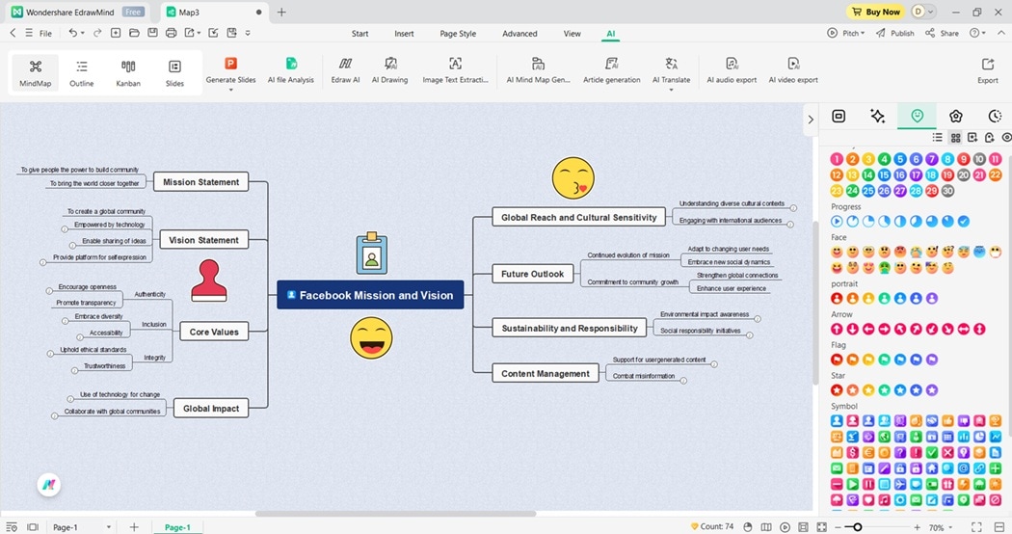Click the Print icon
The height and width of the screenshot is (534, 1012).
(x=171, y=32)
